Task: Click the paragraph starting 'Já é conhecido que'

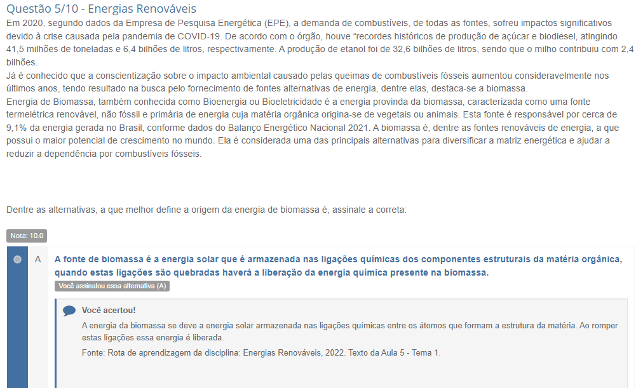Action: pos(305,82)
